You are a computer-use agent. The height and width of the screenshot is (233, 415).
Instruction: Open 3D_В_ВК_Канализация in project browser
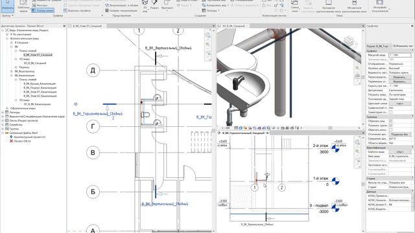[37, 104]
